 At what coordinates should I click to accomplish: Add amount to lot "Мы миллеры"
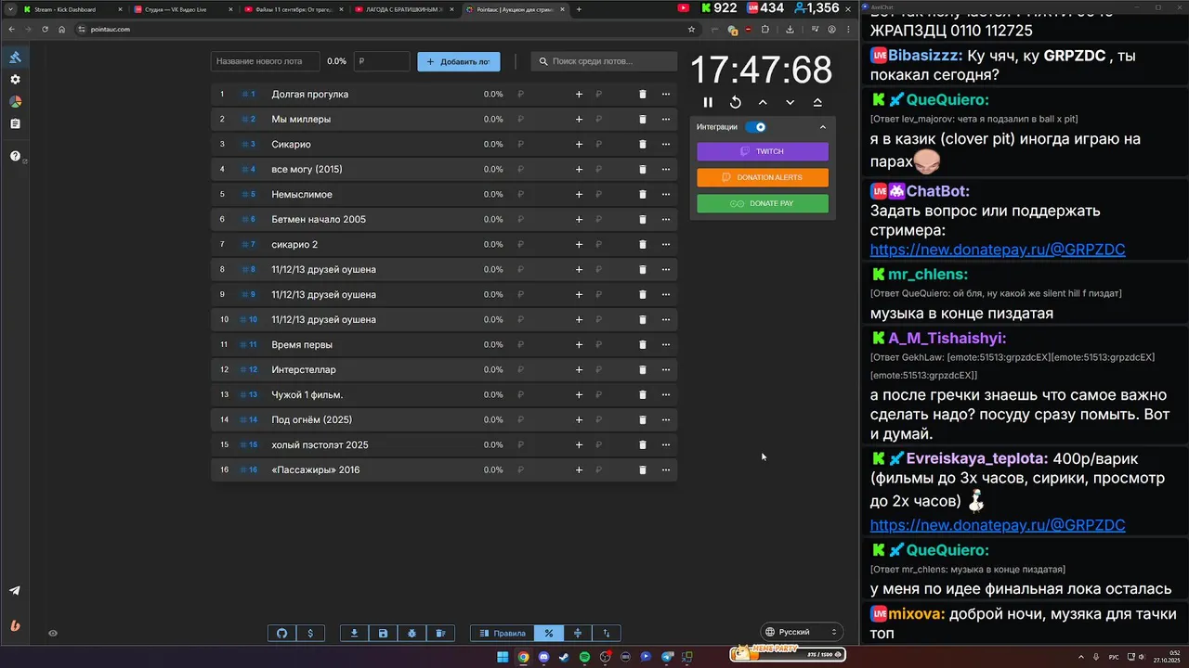[x=579, y=119]
